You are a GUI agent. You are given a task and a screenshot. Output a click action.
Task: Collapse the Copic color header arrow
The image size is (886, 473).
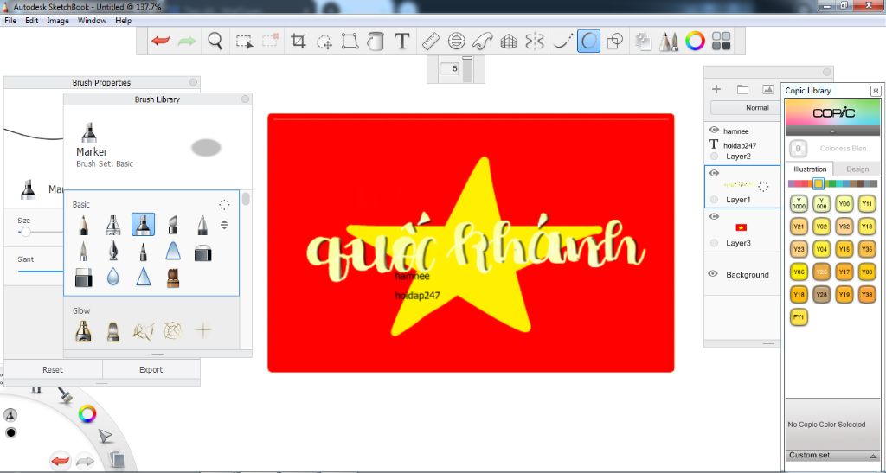click(x=832, y=131)
